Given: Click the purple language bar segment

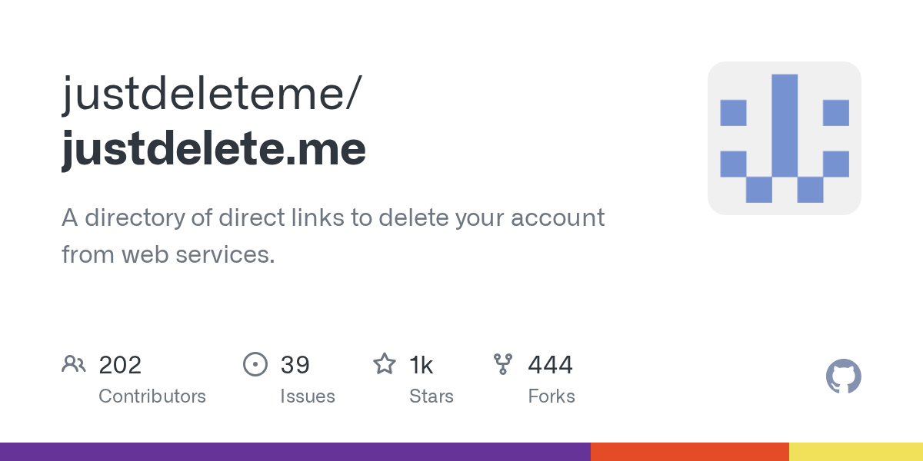Looking at the screenshot, I should click(x=295, y=452).
